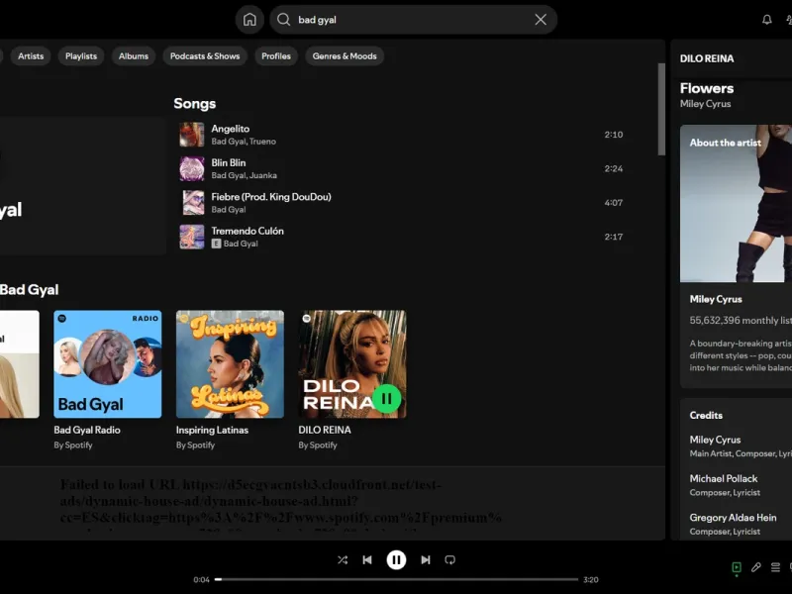This screenshot has height=594, width=792.
Task: Filter results by Albums
Action: pyautogui.click(x=134, y=56)
